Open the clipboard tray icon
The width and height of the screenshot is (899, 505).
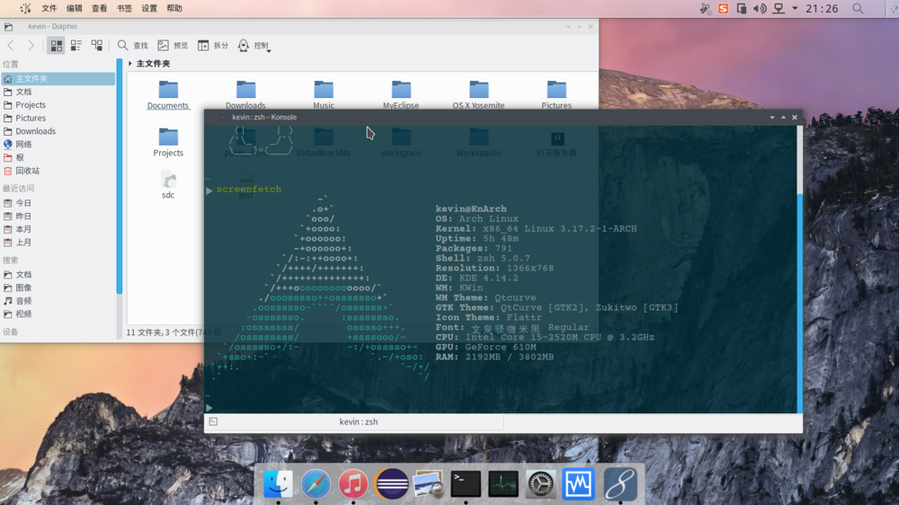point(742,9)
